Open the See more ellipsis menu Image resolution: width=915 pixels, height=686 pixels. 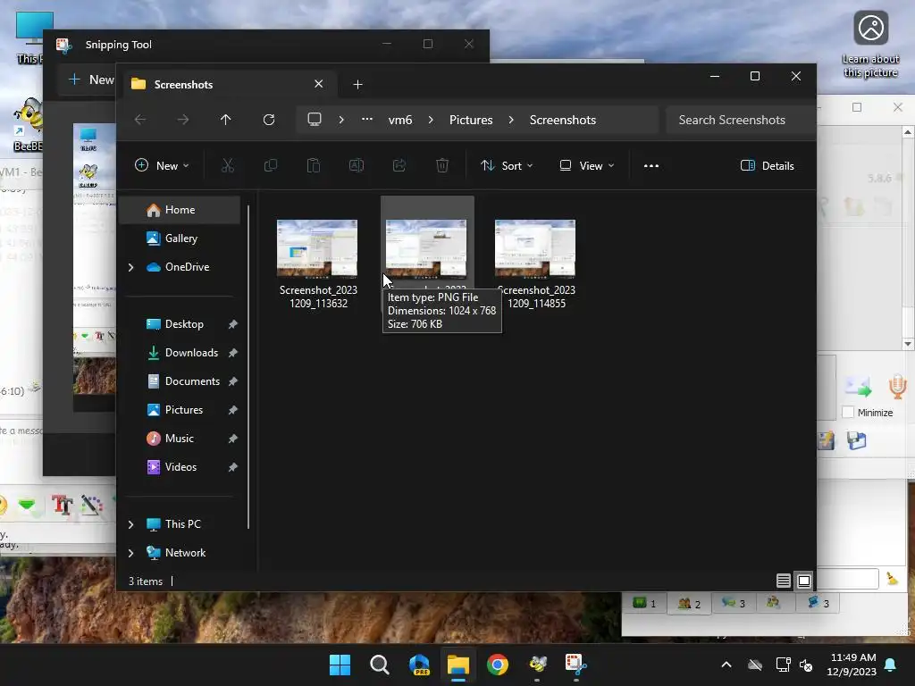click(651, 165)
